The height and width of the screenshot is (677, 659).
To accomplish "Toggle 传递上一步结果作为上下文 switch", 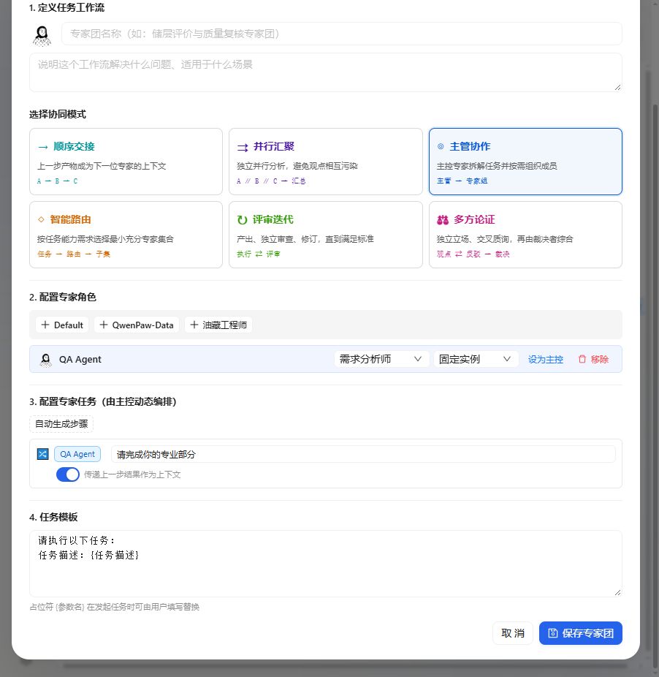I will tap(68, 474).
